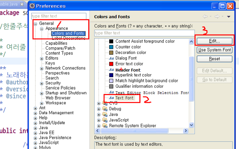Click the Remote System Explorer folder icon

pyautogui.click(x=105, y=126)
